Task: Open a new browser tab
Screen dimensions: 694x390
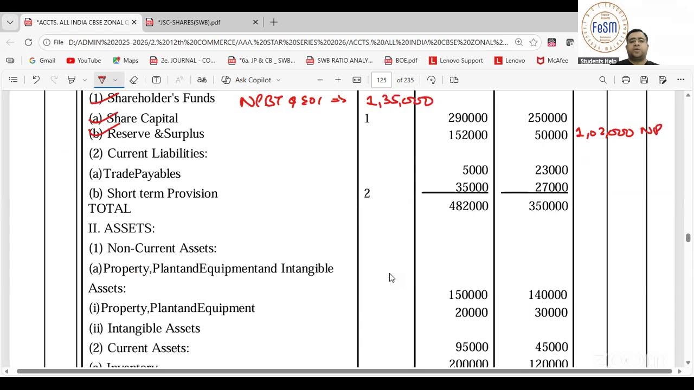Action: click(274, 22)
